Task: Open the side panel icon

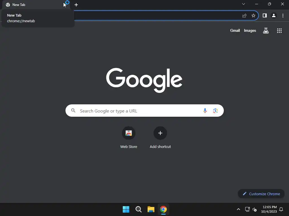Action: 265,16
